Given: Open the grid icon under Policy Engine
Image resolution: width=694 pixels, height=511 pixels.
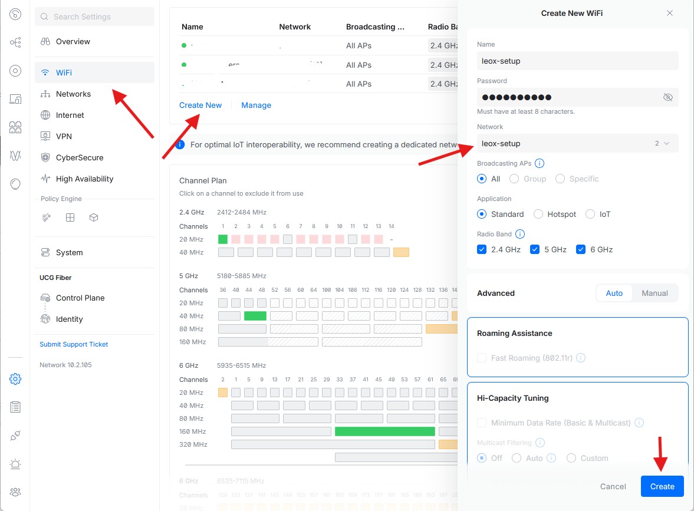Looking at the screenshot, I should click(70, 217).
